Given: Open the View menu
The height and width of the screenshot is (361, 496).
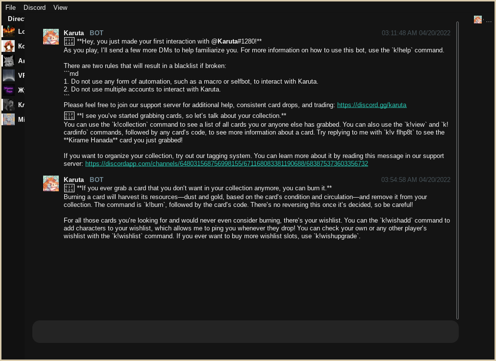Looking at the screenshot, I should [x=60, y=7].
